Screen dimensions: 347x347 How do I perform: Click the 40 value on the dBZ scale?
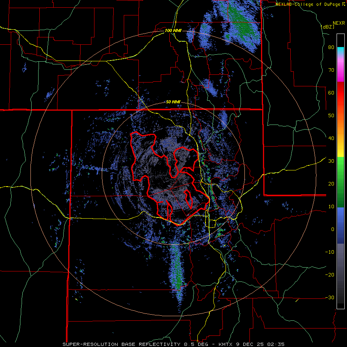(x=331, y=138)
